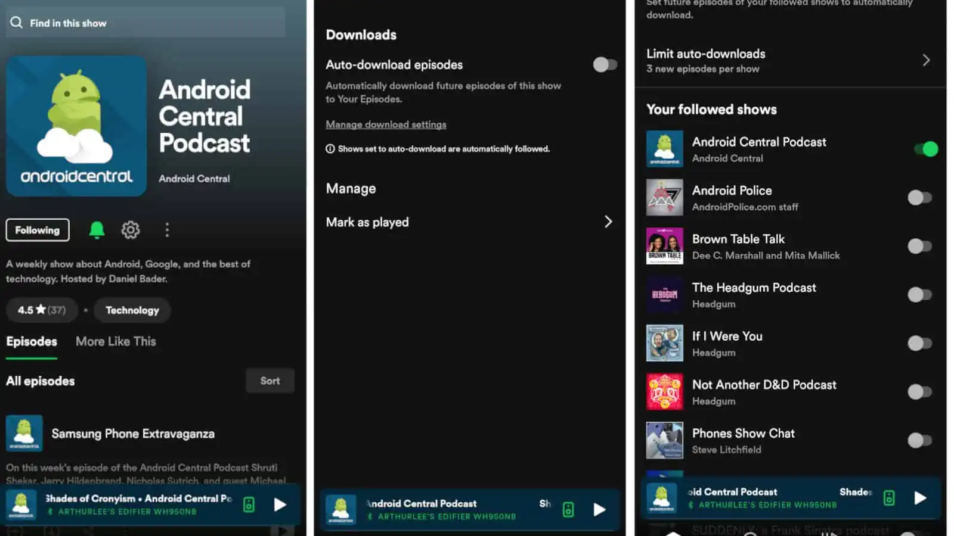The image size is (954, 536).
Task: Click speaker device icon in right mini player
Action: coord(889,498)
